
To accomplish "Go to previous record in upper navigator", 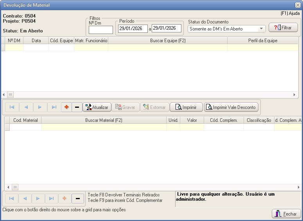I will coord(26,107).
